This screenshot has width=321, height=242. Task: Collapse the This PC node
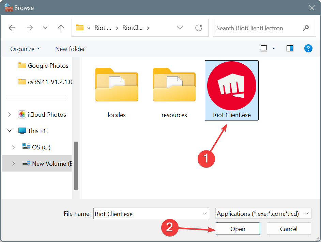10,131
